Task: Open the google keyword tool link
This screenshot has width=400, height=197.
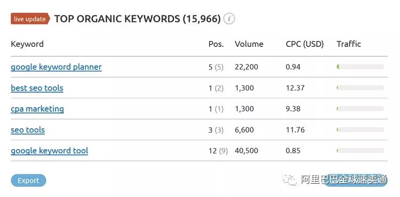Action: point(50,151)
